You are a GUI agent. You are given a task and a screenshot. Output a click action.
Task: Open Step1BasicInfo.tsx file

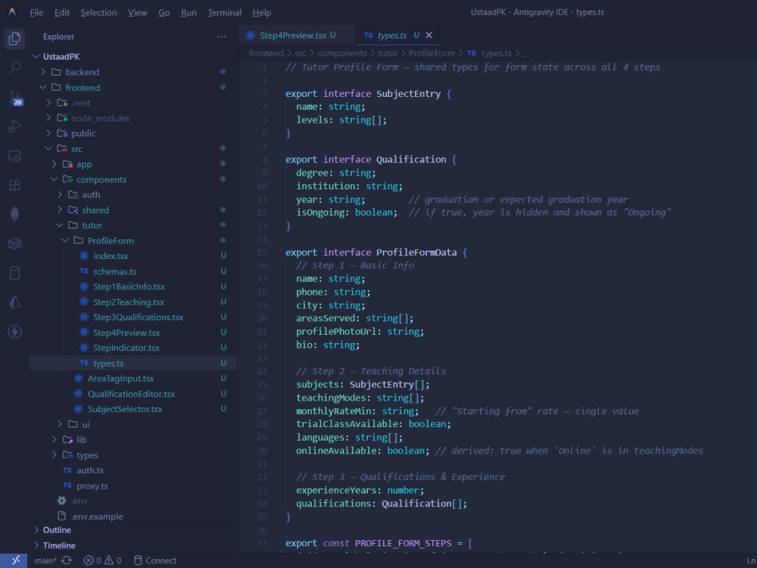(133, 286)
